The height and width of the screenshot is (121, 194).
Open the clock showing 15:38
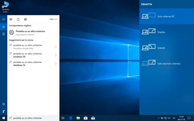[x=181, y=118]
